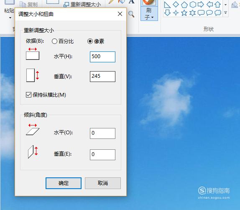
Task: Select the cloud callout shape
Action: (x=218, y=13)
